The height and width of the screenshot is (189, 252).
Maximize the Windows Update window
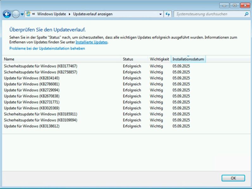235,6
